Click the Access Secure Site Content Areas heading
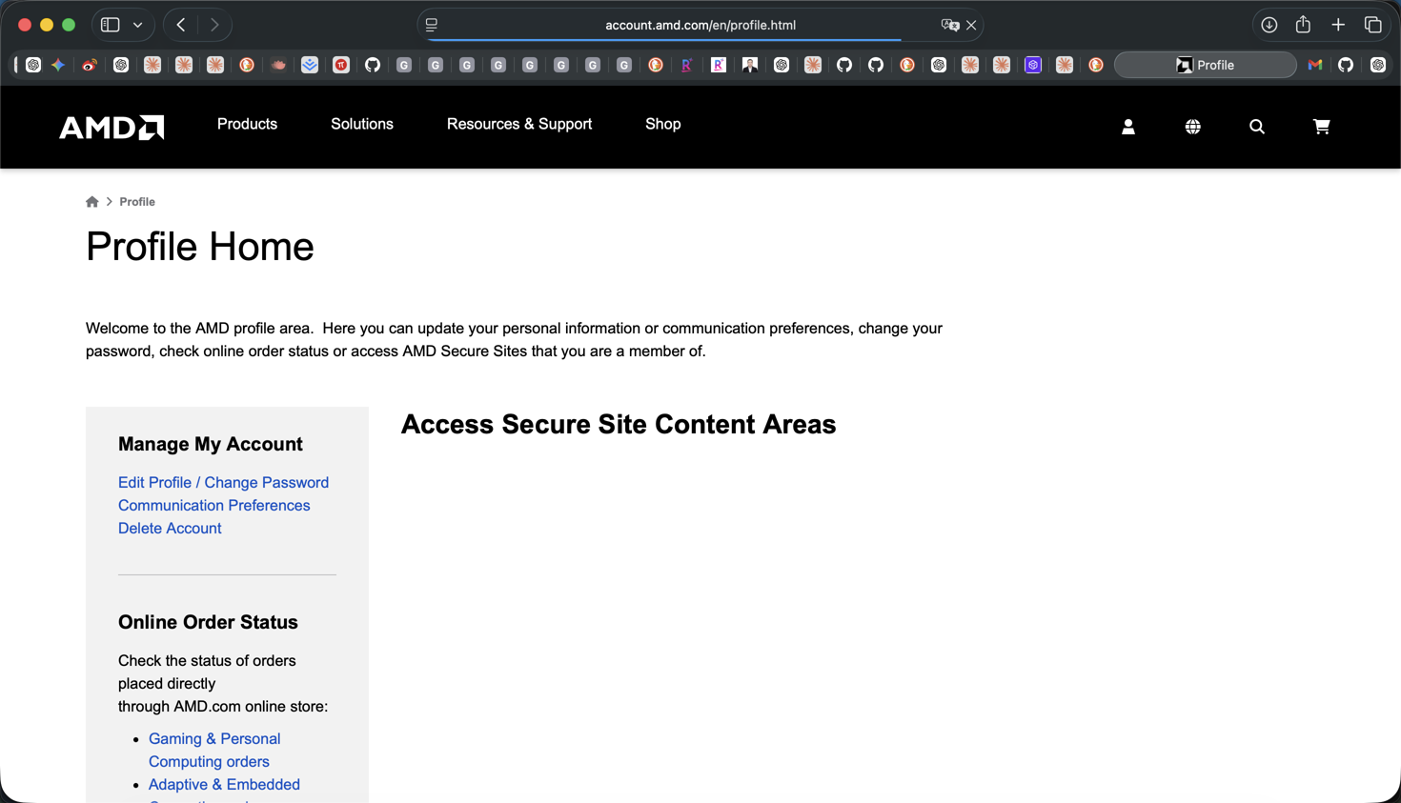1401x803 pixels. tap(619, 425)
